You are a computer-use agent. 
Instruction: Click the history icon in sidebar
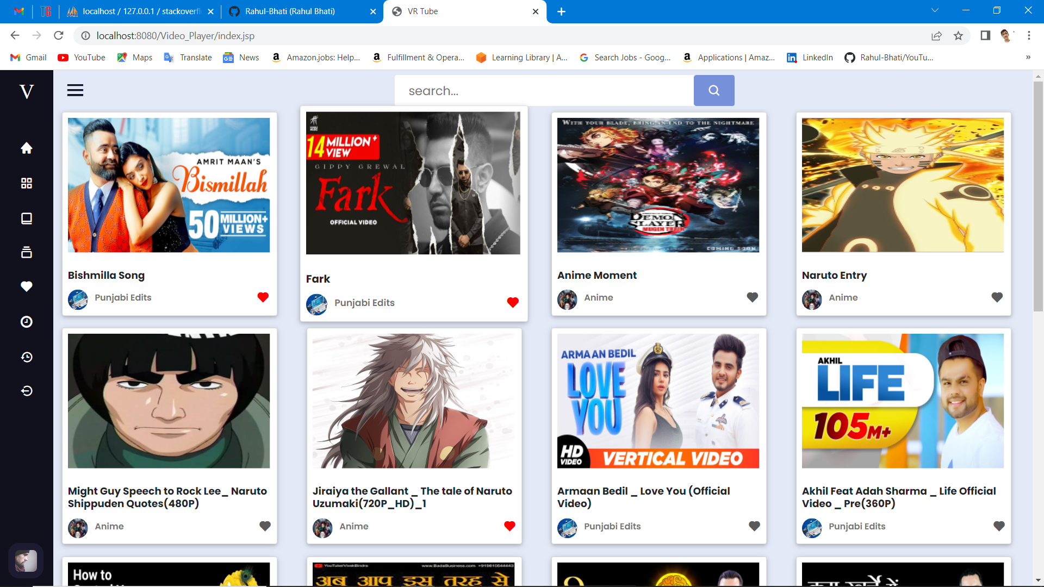[x=26, y=357]
